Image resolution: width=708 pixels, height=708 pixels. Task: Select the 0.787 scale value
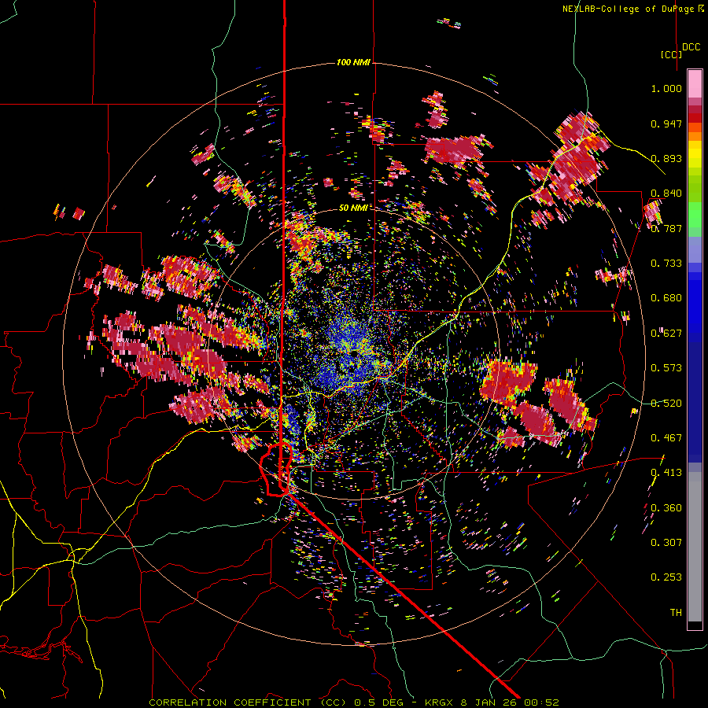pyautogui.click(x=666, y=228)
